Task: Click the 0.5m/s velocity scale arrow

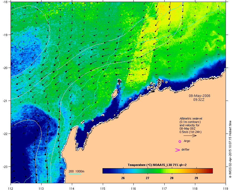Action: (190, 136)
